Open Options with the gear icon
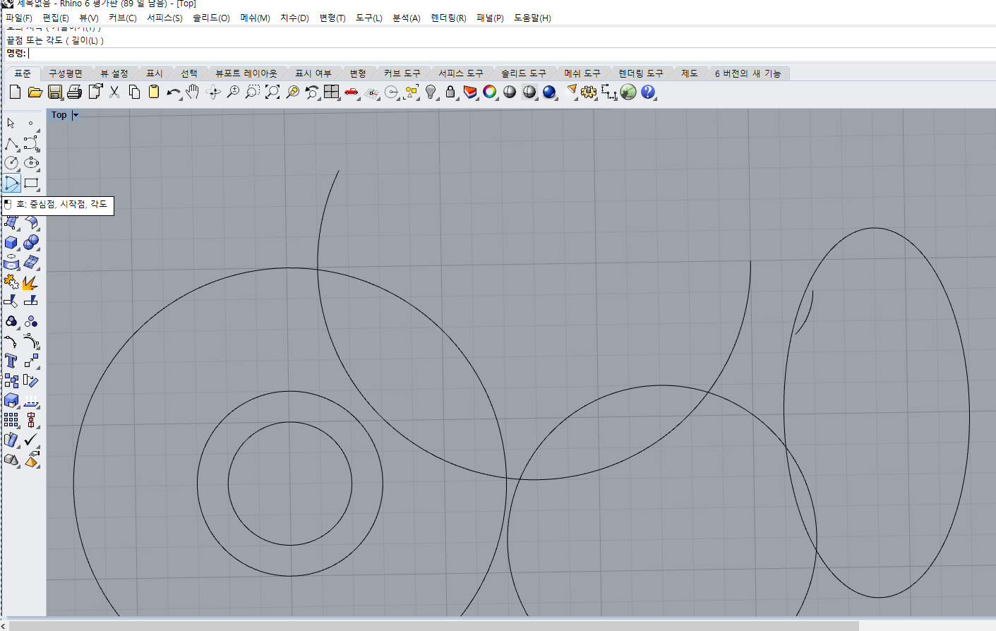The height and width of the screenshot is (631, 996). pyautogui.click(x=589, y=92)
